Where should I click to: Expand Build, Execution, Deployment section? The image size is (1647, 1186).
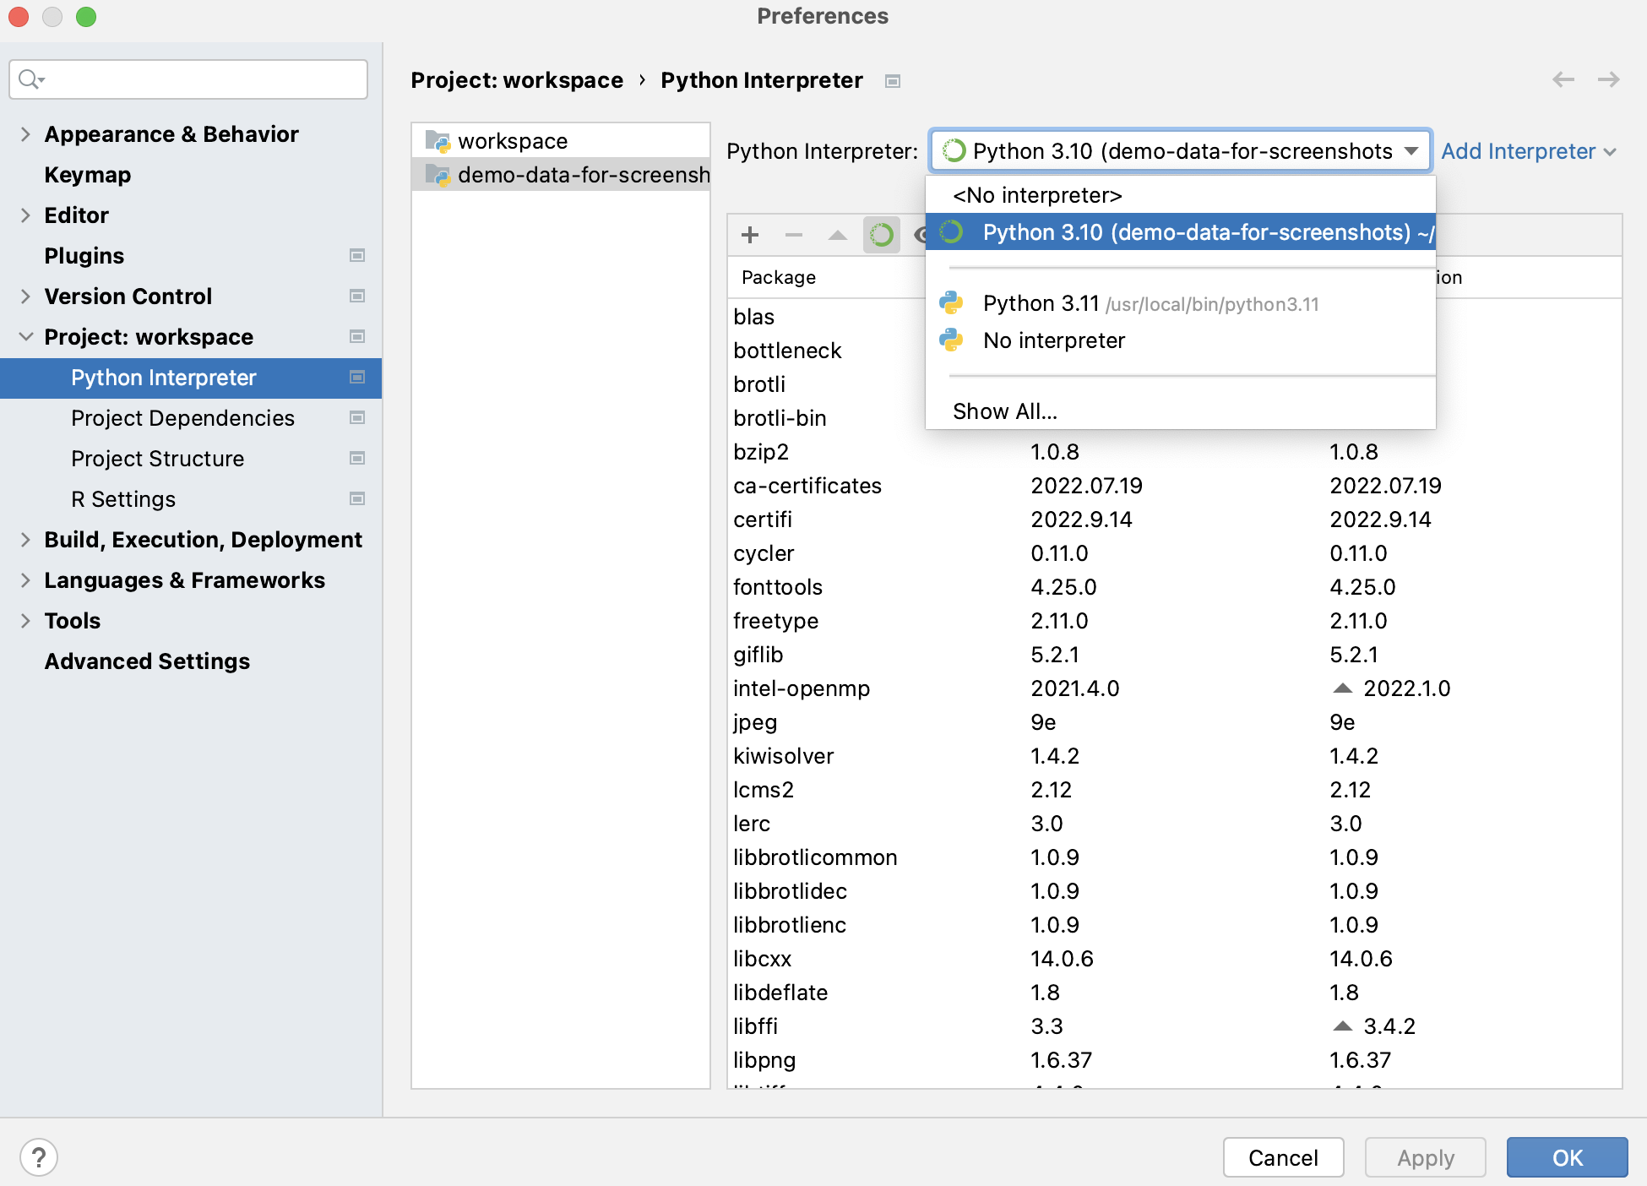[x=25, y=540]
